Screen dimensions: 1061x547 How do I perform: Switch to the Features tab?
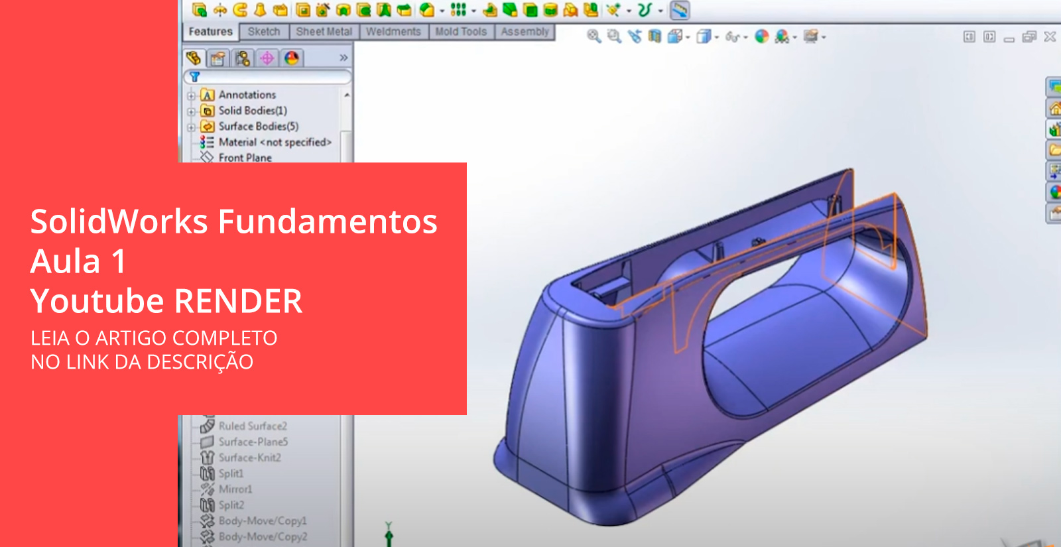(210, 31)
